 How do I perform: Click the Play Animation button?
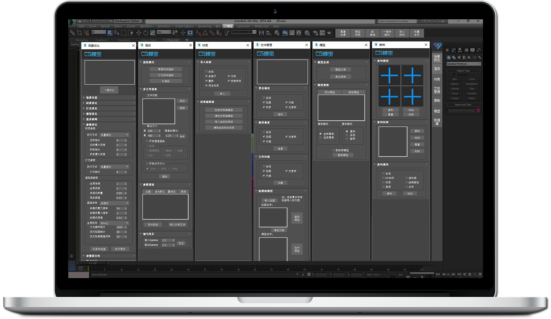point(449,274)
